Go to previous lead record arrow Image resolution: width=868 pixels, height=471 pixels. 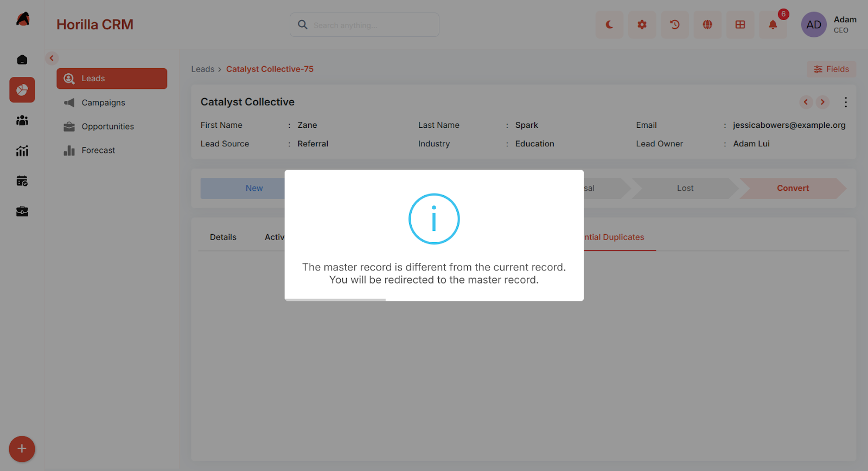[x=806, y=102]
